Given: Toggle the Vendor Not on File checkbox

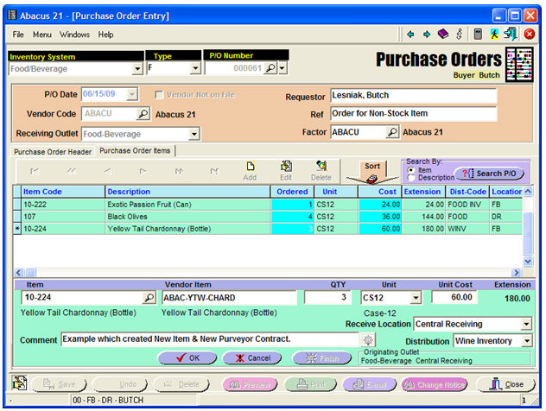Looking at the screenshot, I should [x=159, y=94].
